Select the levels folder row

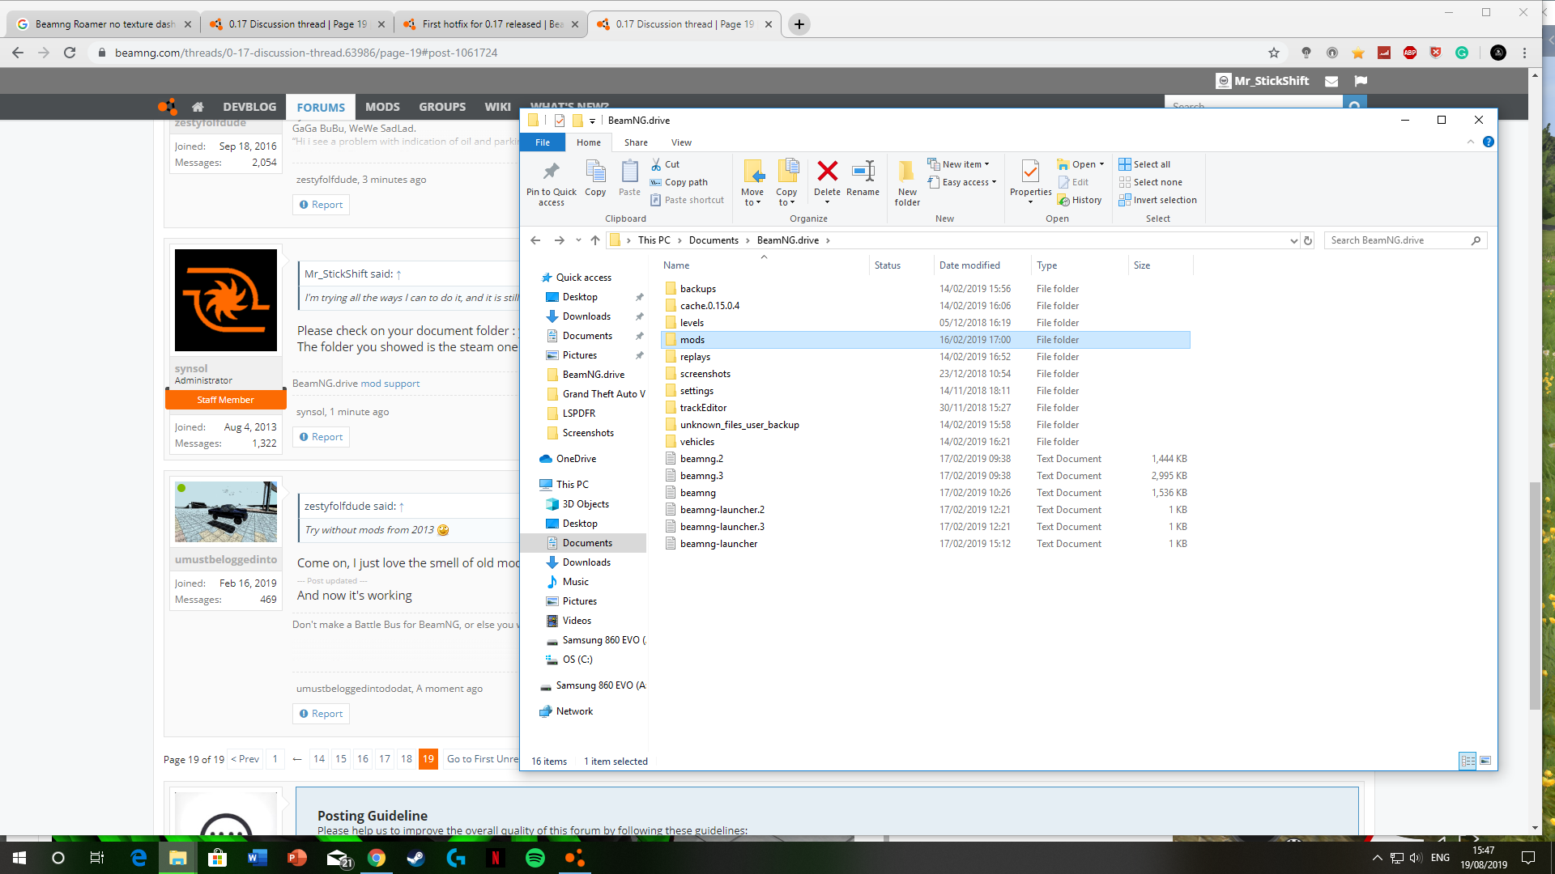tap(926, 323)
